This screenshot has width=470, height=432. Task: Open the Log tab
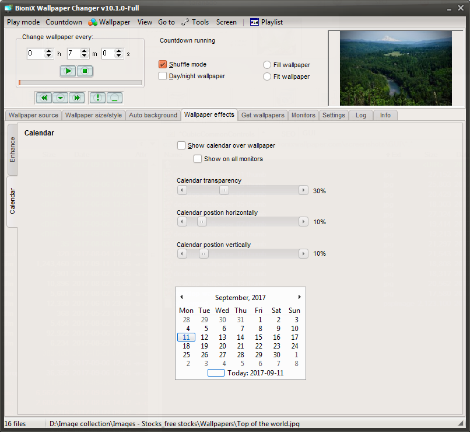361,115
